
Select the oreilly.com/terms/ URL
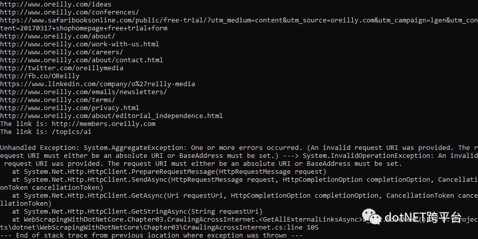tap(58, 100)
